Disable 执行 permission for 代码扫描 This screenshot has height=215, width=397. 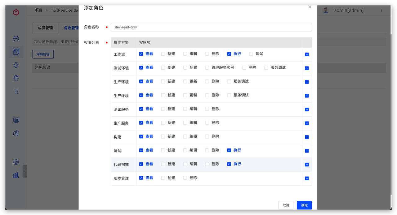pyautogui.click(x=229, y=164)
